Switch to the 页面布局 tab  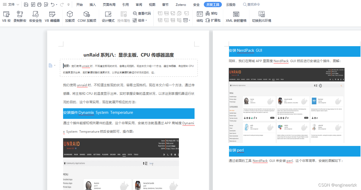point(109,5)
